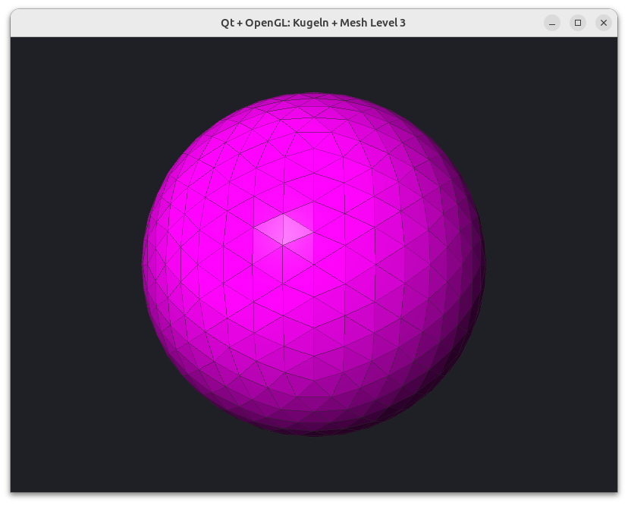This screenshot has height=505, width=628.
Task: Maximize the Qt + OpenGL window
Action: tap(577, 23)
